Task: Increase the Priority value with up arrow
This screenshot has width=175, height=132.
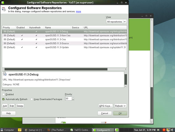Action: (x=73, y=97)
